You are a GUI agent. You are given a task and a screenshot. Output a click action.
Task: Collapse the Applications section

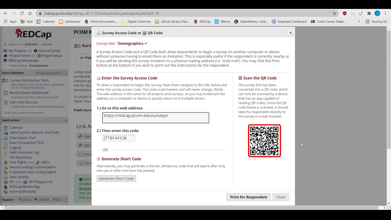(65, 120)
